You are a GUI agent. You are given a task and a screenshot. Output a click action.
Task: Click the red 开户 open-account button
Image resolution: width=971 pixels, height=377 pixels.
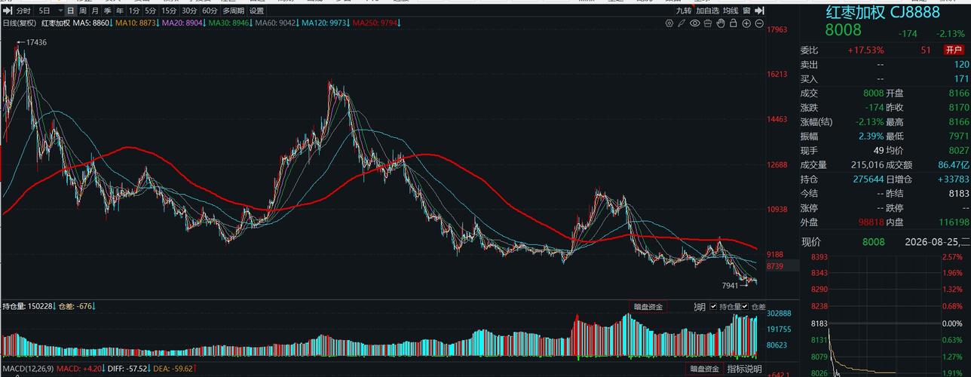(x=954, y=50)
